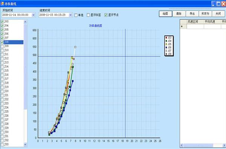Click the empty 风速区间 table cell
The height and width of the screenshot is (149, 226).
tap(195, 26)
